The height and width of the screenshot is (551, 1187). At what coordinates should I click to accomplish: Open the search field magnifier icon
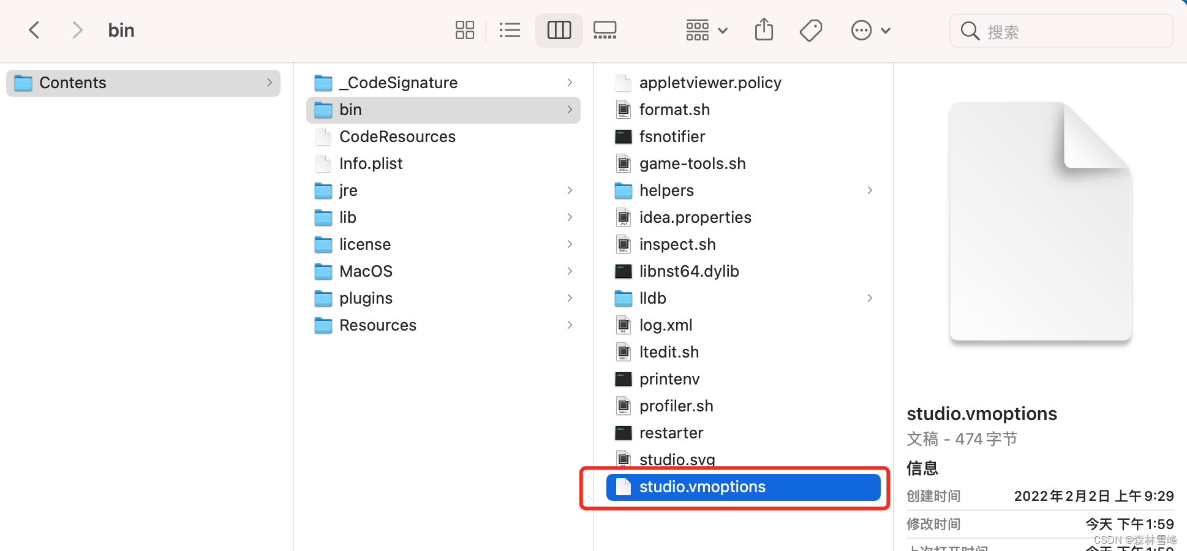point(970,30)
